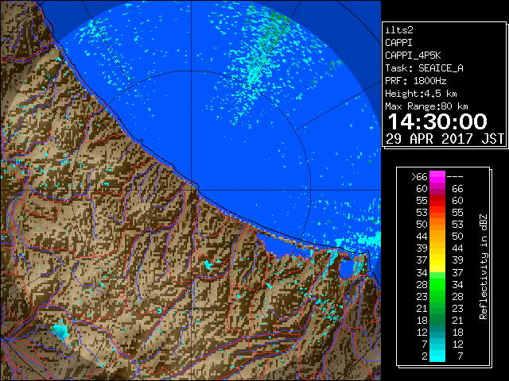Click the 14:30:00 timestamp
This screenshot has width=509, height=381.
[437, 121]
